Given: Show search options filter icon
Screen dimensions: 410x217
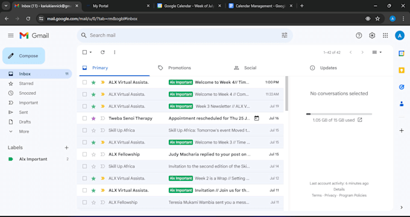Looking at the screenshot, I should (285, 36).
